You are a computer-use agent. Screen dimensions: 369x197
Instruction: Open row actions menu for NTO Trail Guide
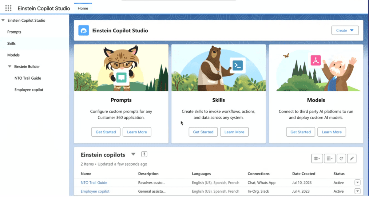pyautogui.click(x=357, y=183)
